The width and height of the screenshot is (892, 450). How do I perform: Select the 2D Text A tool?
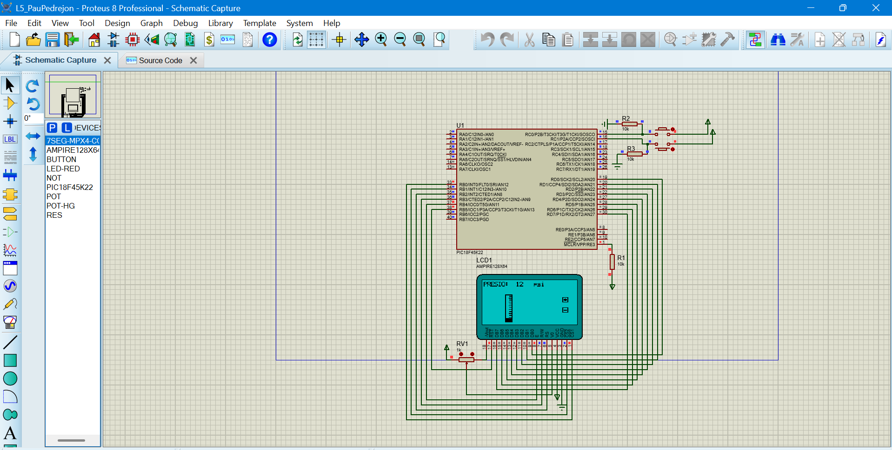coord(10,433)
